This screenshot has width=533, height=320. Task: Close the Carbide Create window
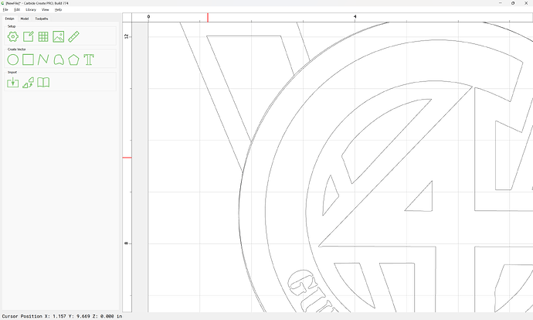pos(526,3)
